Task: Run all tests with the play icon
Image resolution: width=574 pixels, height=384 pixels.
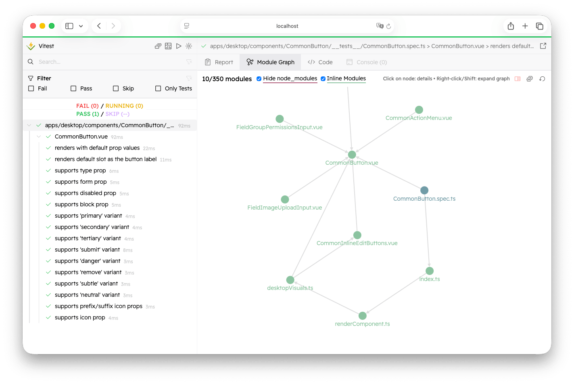Action: (179, 46)
